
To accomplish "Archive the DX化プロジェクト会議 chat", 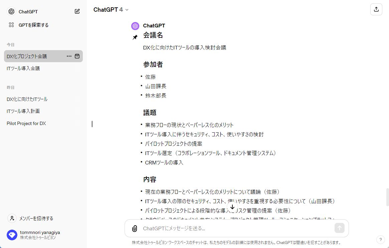I will coord(77,56).
